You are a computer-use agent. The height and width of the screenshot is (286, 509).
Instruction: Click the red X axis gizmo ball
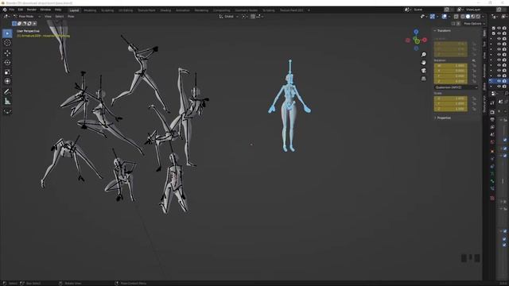pyautogui.click(x=424, y=40)
